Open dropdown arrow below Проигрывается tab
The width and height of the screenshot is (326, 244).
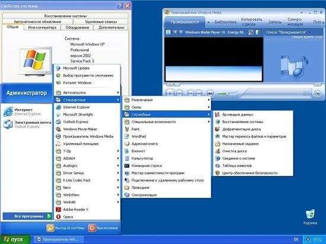point(208,22)
